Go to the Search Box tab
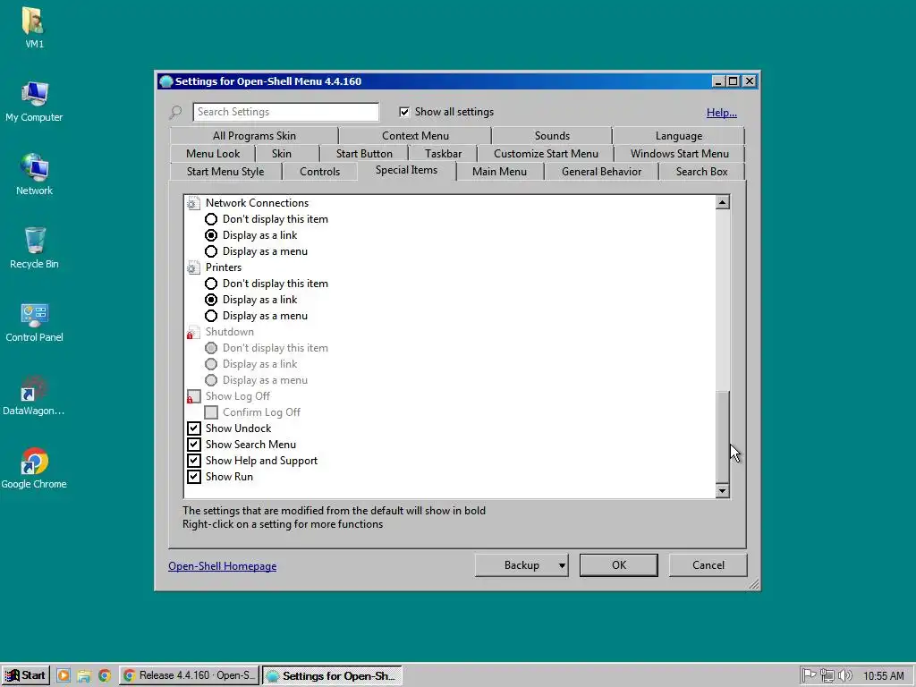This screenshot has height=687, width=916. point(701,172)
